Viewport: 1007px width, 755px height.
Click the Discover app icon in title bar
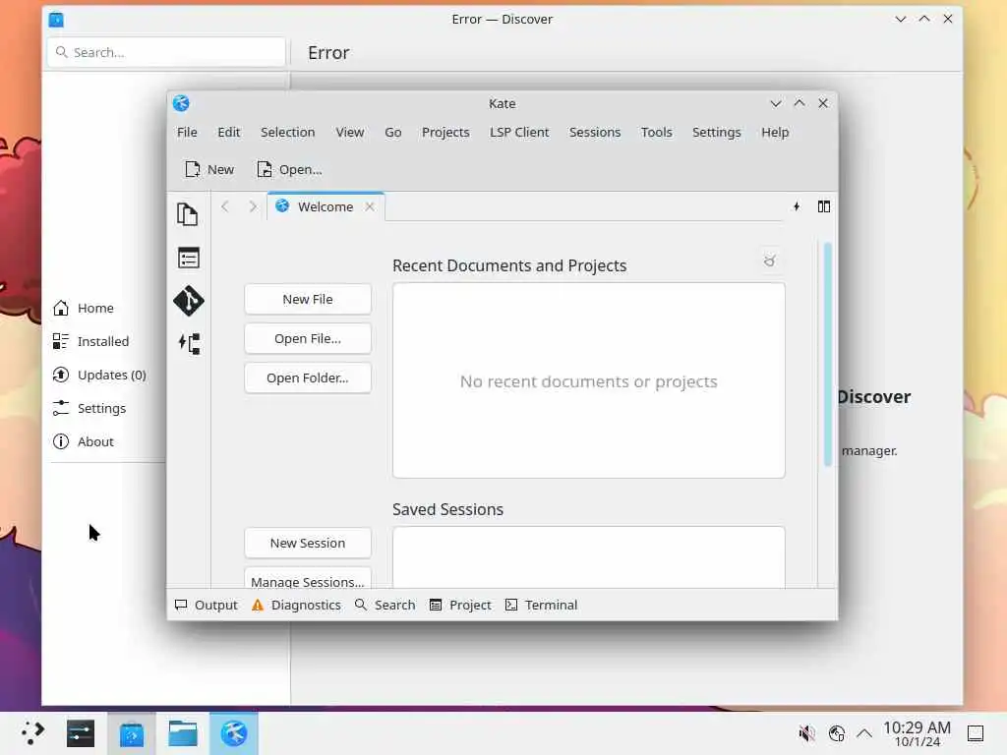tap(56, 20)
